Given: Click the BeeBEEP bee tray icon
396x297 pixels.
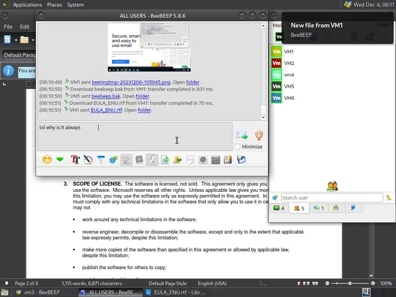Looking at the screenshot, I should (348, 5).
